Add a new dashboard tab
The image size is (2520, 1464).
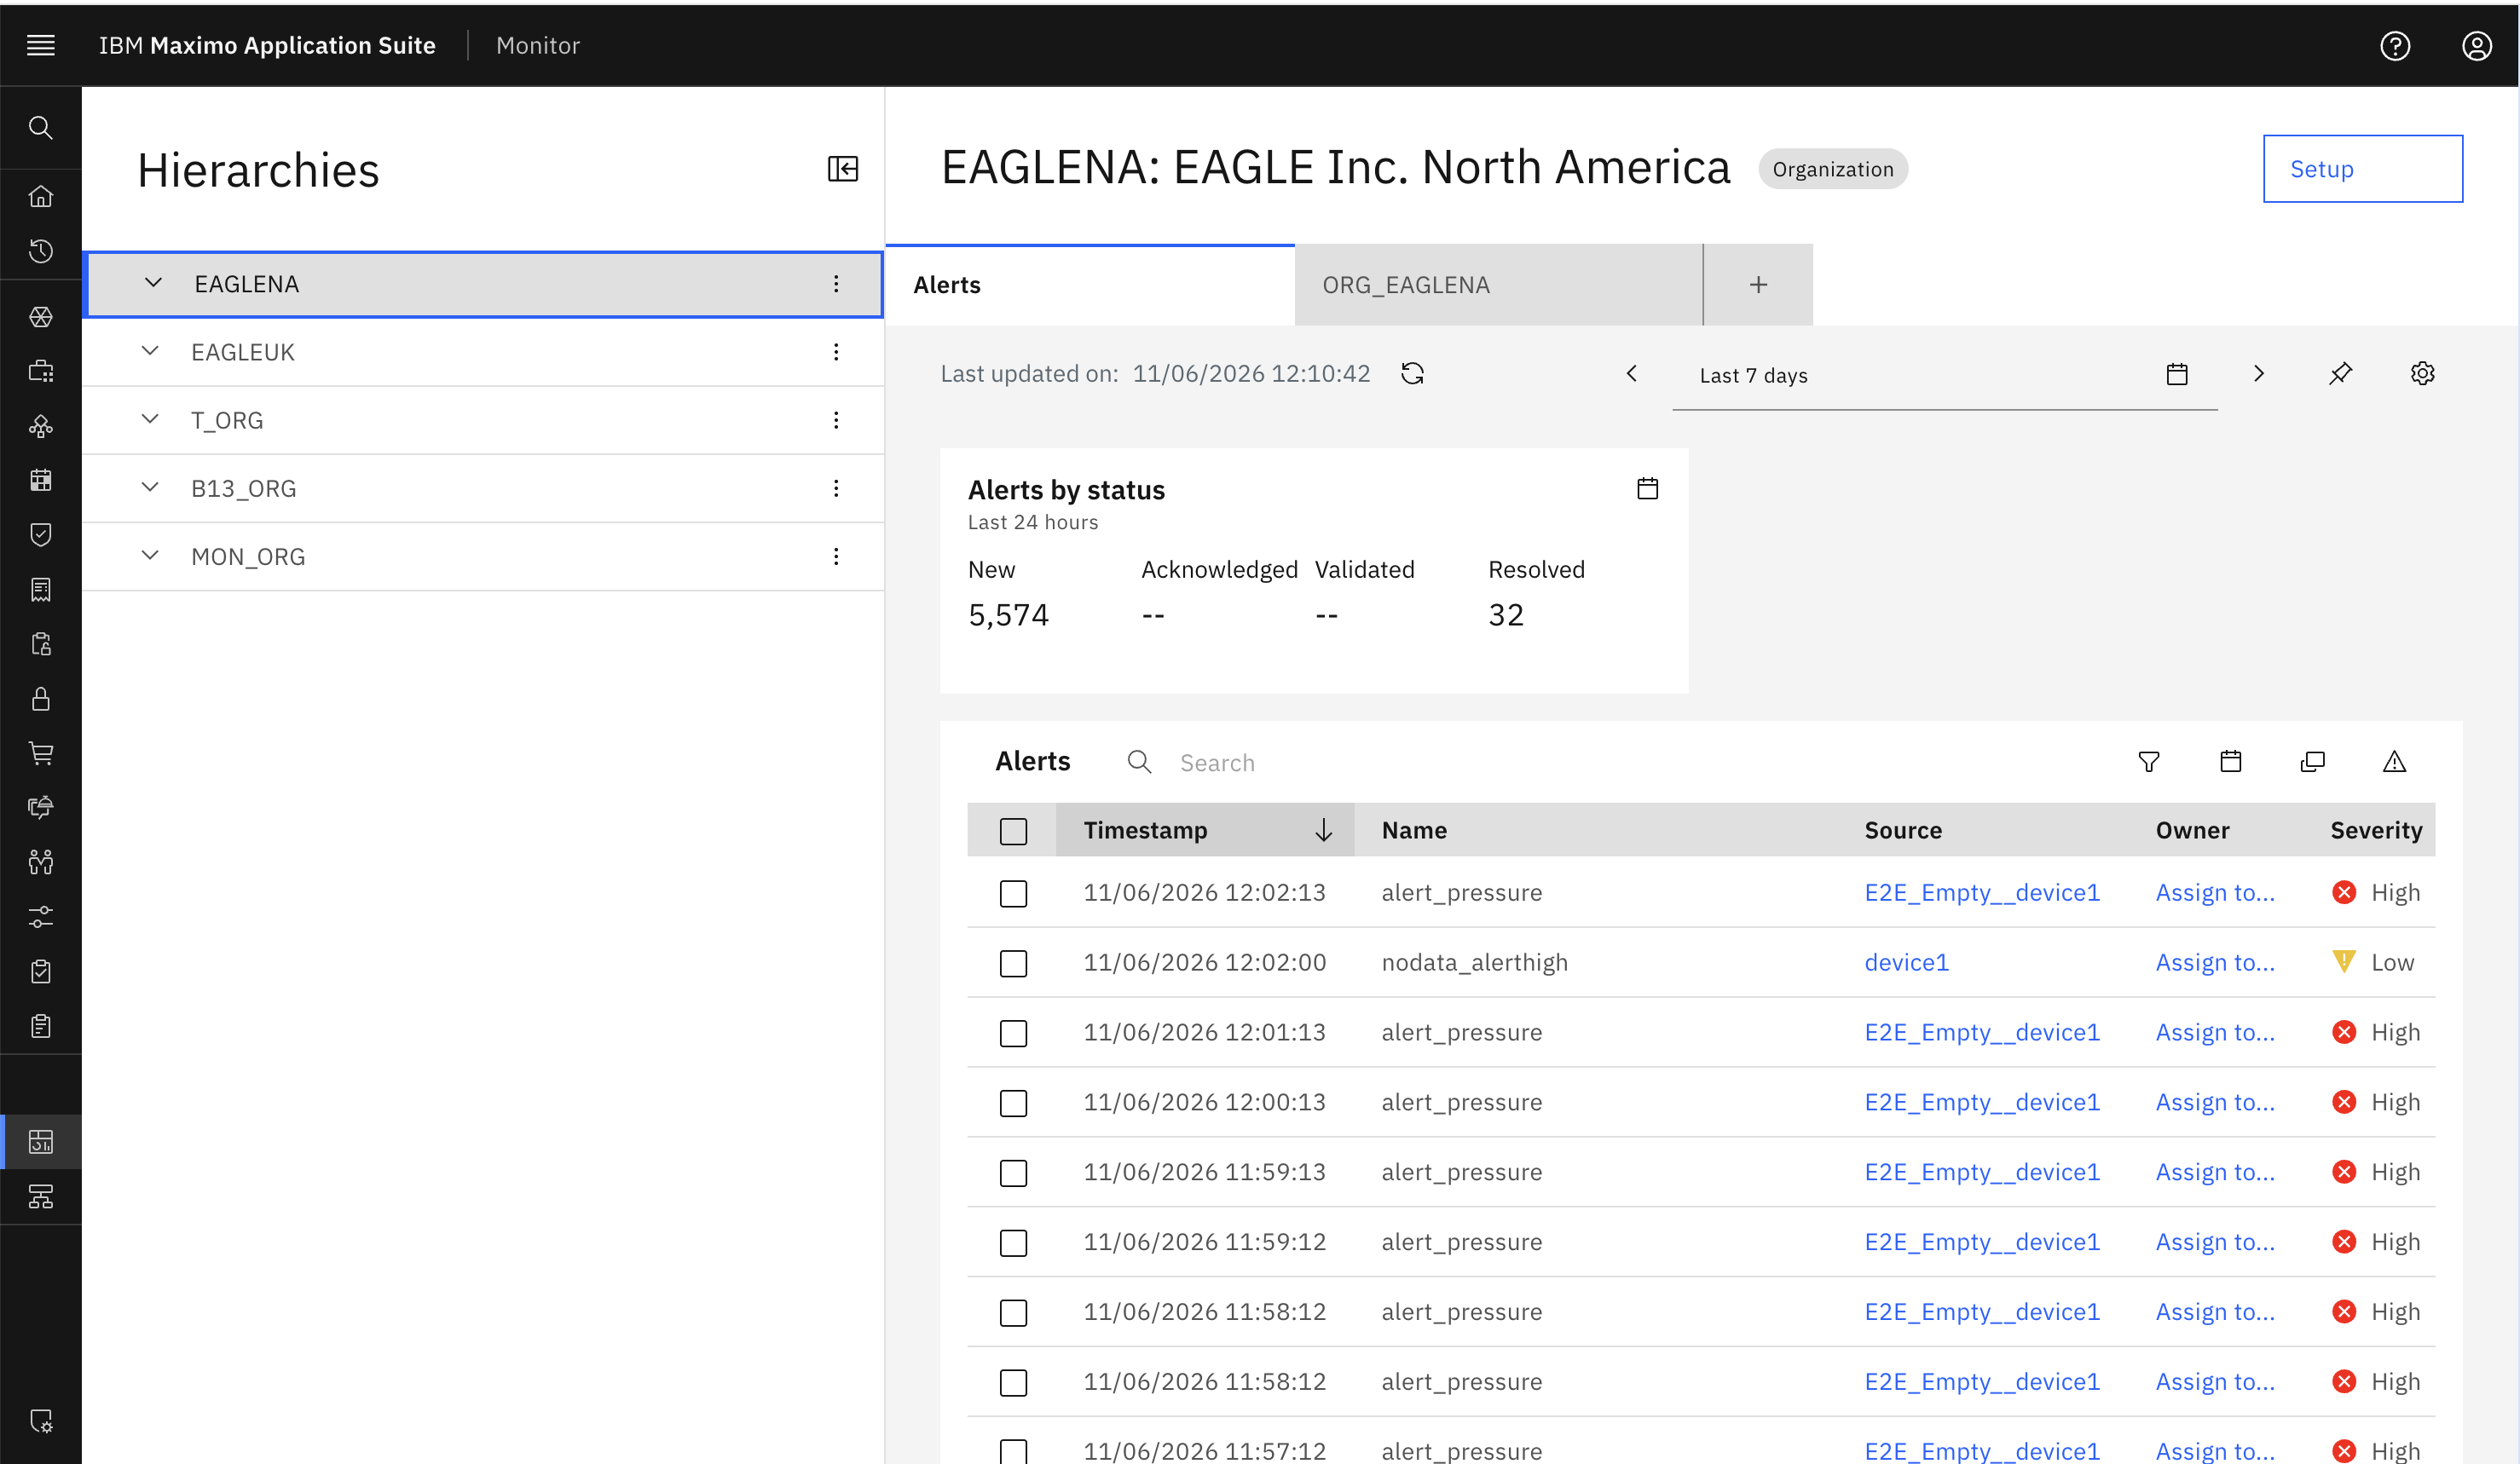(x=1758, y=285)
